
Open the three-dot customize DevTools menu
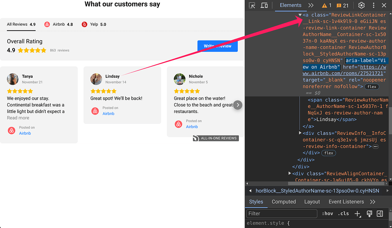373,5
